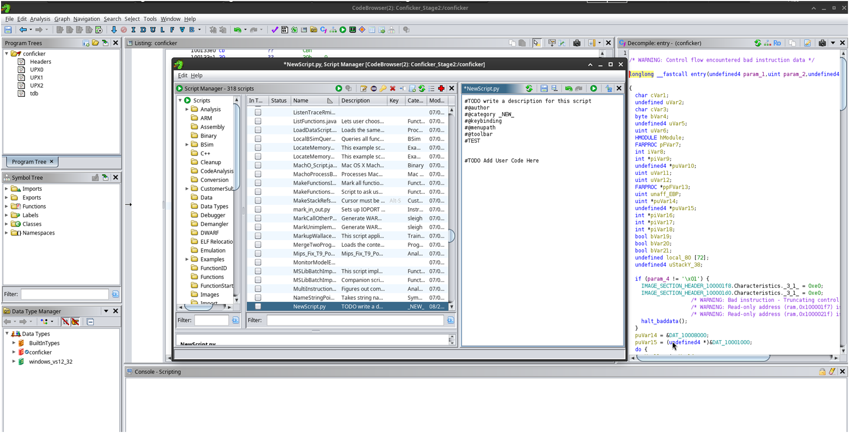The height and width of the screenshot is (433, 849).
Task: Open the Analysis menu in the menu bar
Action: pos(40,19)
